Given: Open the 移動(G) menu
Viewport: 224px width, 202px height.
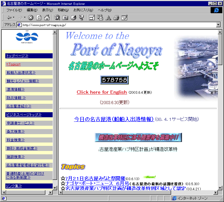Looking at the screenshot, I should (63, 10).
